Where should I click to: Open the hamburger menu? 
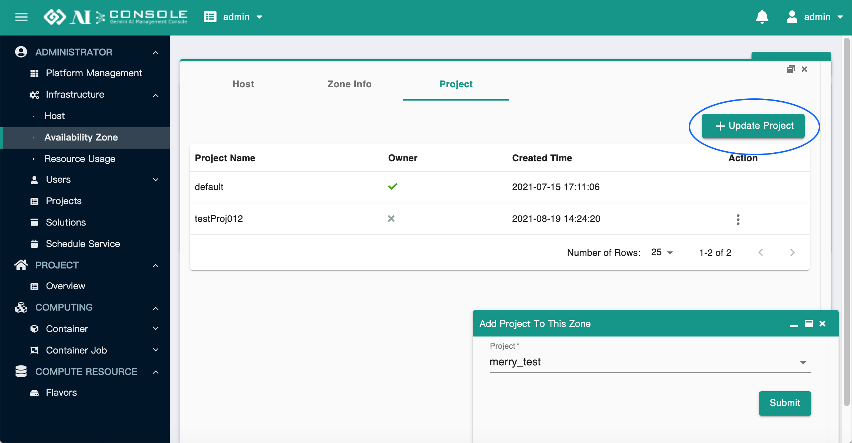click(x=21, y=17)
